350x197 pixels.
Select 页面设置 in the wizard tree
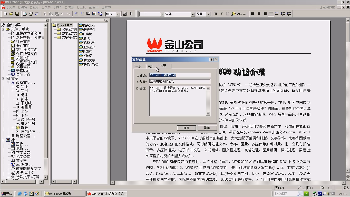pos(23,74)
